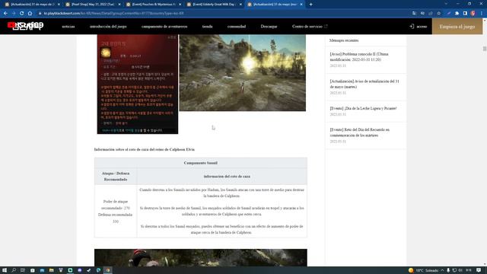Open the Día de la Leche event post
The image size is (487, 274).
[363, 108]
